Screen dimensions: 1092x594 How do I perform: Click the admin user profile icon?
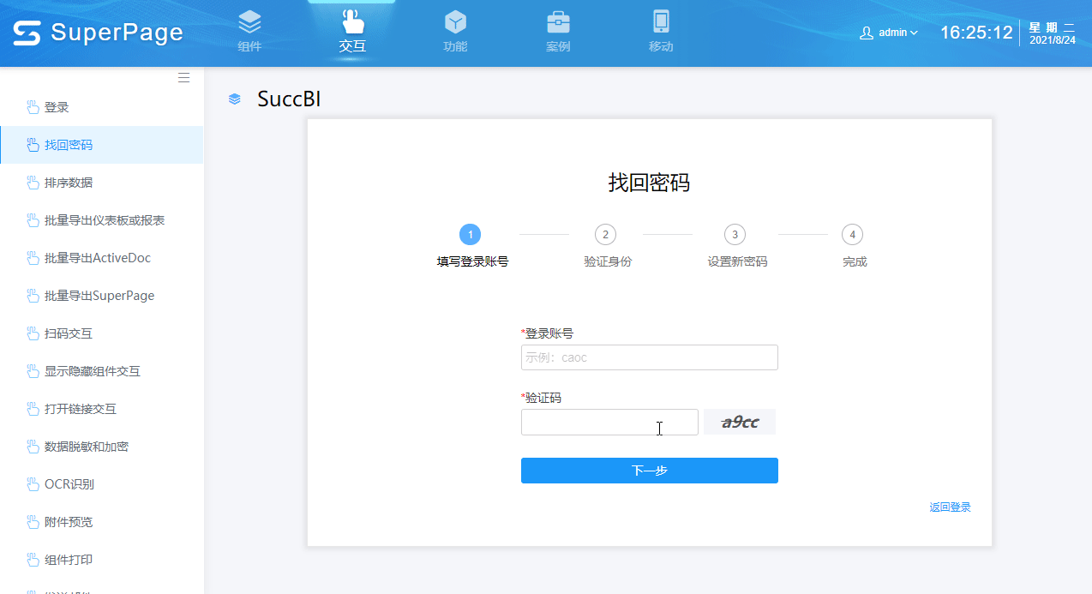[866, 32]
